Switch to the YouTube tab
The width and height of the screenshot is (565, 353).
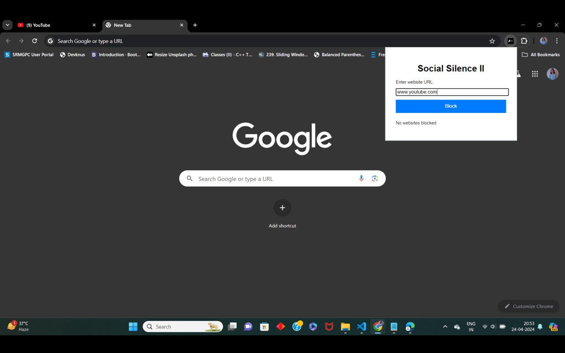tap(56, 25)
